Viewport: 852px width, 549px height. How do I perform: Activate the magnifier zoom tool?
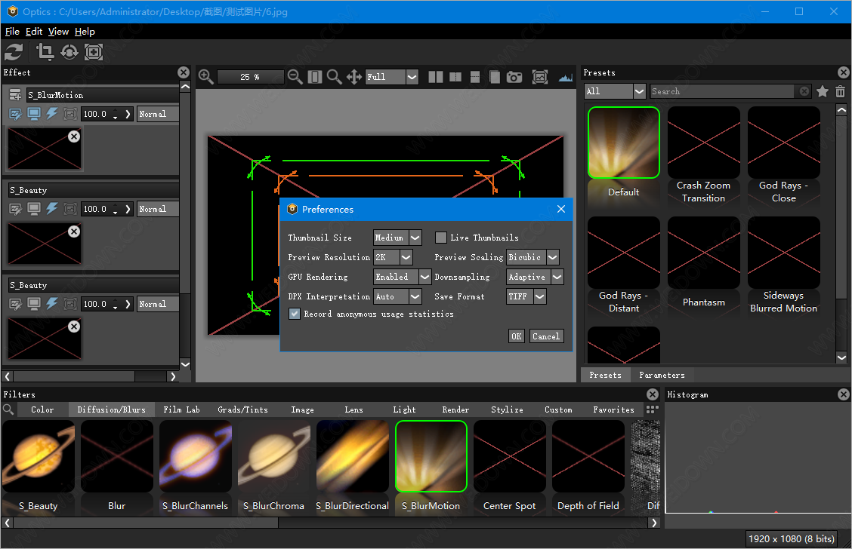coord(334,76)
